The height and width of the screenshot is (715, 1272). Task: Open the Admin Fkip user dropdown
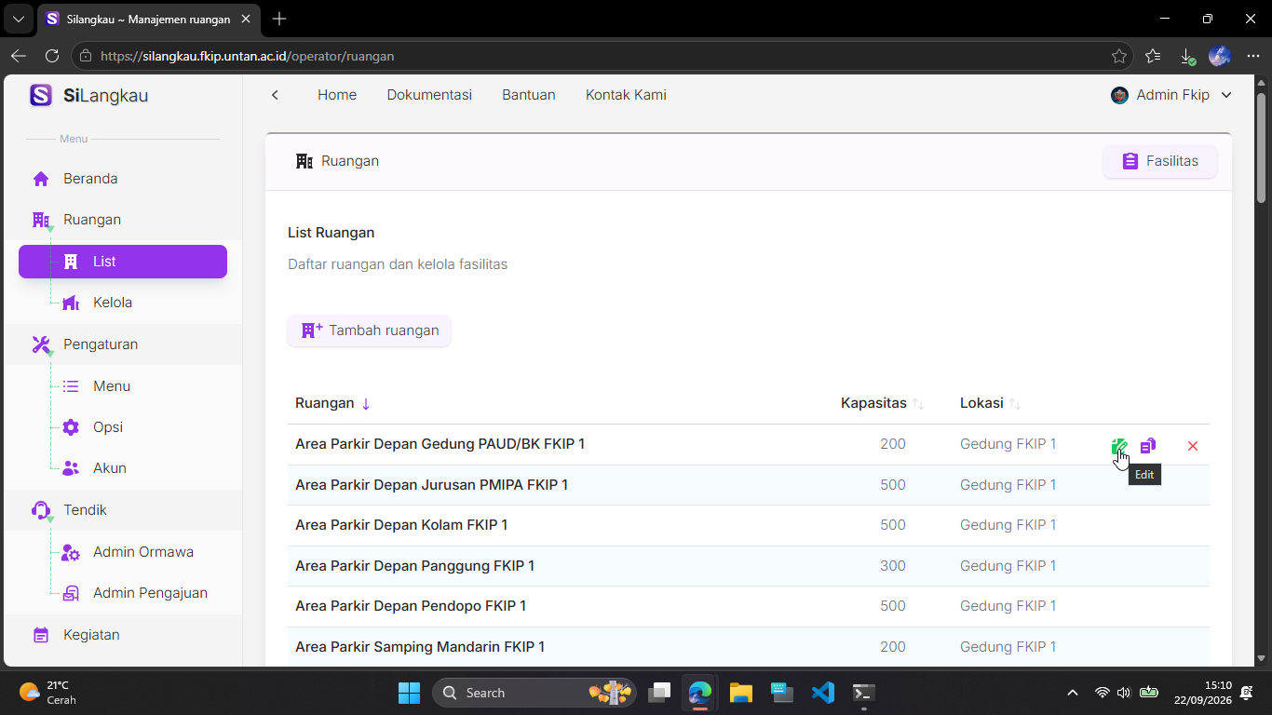click(1171, 95)
